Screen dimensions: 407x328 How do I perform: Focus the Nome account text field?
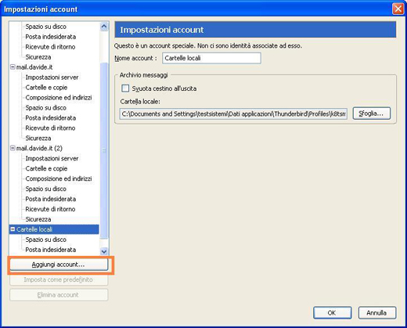coord(211,58)
